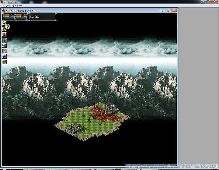The height and width of the screenshot is (170, 219).
Task: Open the 윈도우(W) menu
Action: coord(17,5)
